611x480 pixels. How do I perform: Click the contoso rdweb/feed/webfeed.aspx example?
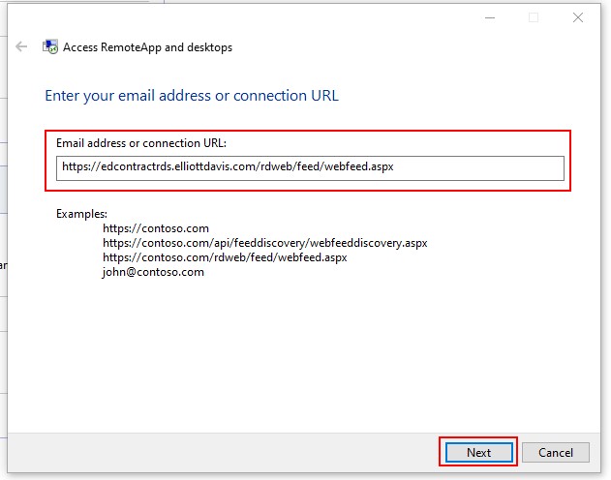[225, 257]
